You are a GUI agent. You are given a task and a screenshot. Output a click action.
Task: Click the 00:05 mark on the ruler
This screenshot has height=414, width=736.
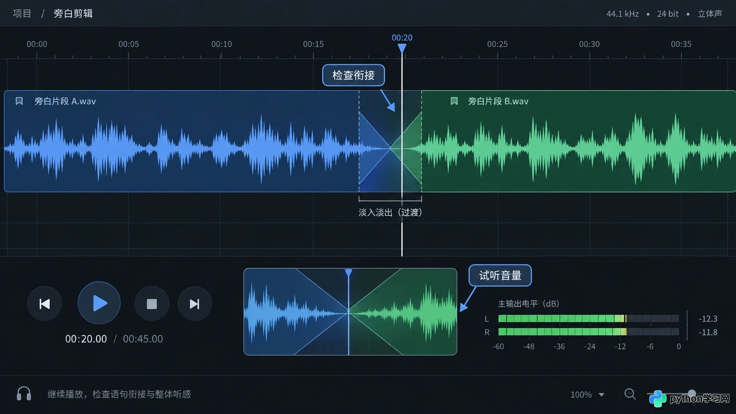129,44
